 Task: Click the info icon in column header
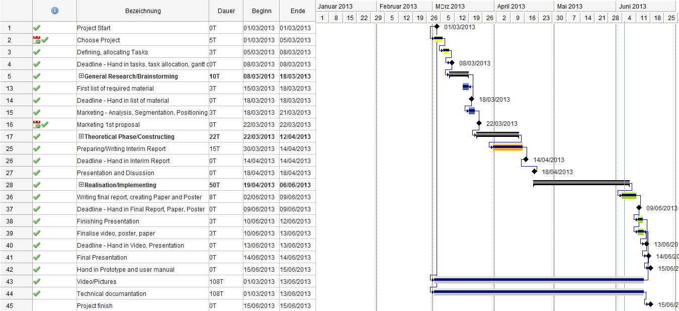coord(54,11)
